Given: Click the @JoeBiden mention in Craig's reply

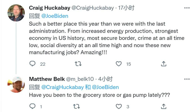Looking at the screenshot, I should (x=55, y=16).
